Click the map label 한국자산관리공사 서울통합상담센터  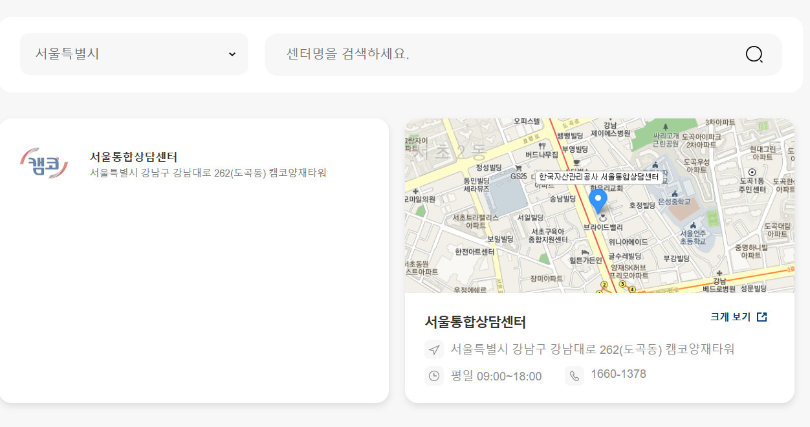click(598, 176)
